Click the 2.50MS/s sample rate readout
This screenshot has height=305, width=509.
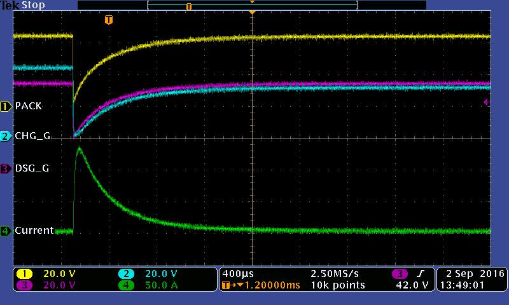coord(335,274)
